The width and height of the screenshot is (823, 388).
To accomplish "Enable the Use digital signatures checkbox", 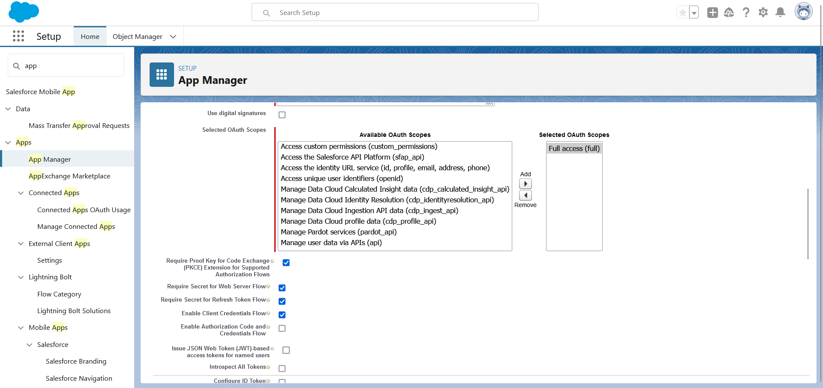I will tap(282, 115).
